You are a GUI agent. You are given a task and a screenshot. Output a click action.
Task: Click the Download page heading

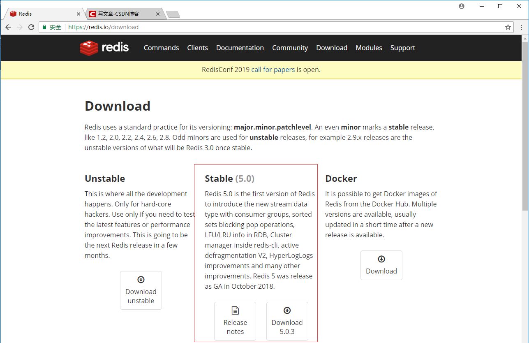click(118, 106)
